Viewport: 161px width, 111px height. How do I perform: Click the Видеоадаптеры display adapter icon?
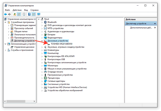[45, 38]
